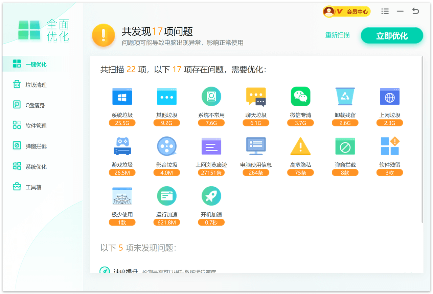Click the 4.0M badge under 影音垃圾

pyautogui.click(x=167, y=172)
